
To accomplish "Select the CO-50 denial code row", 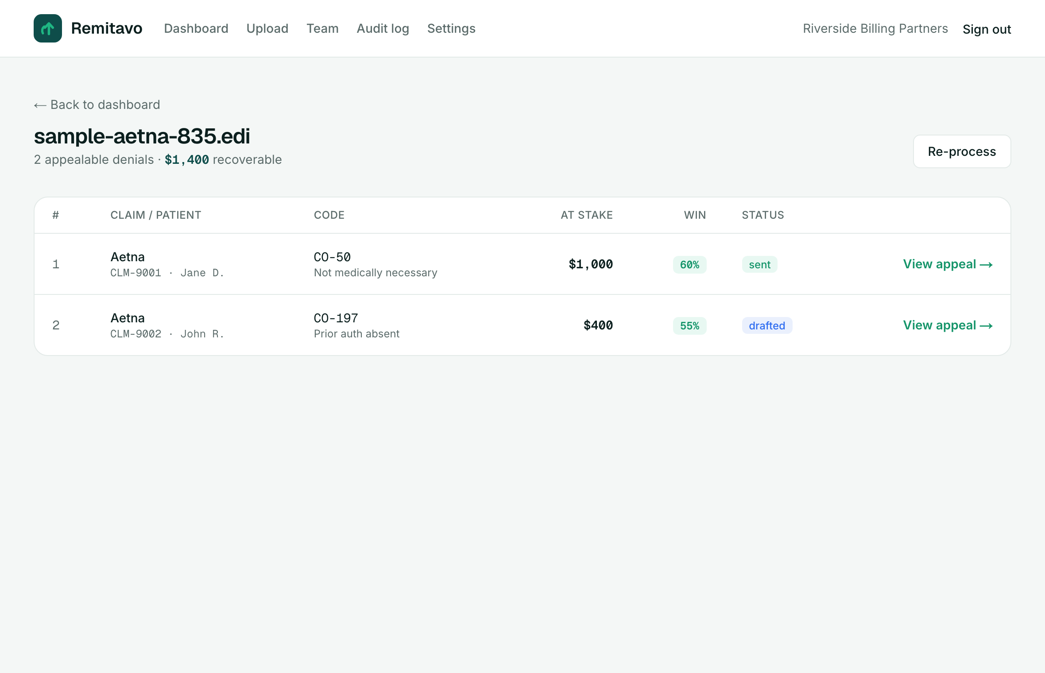I will [522, 264].
